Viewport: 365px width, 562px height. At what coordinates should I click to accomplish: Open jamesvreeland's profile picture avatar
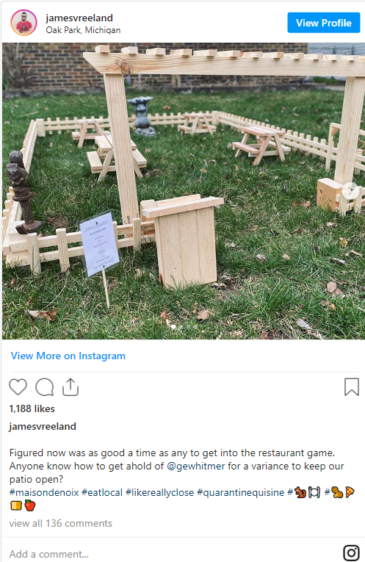(x=24, y=23)
